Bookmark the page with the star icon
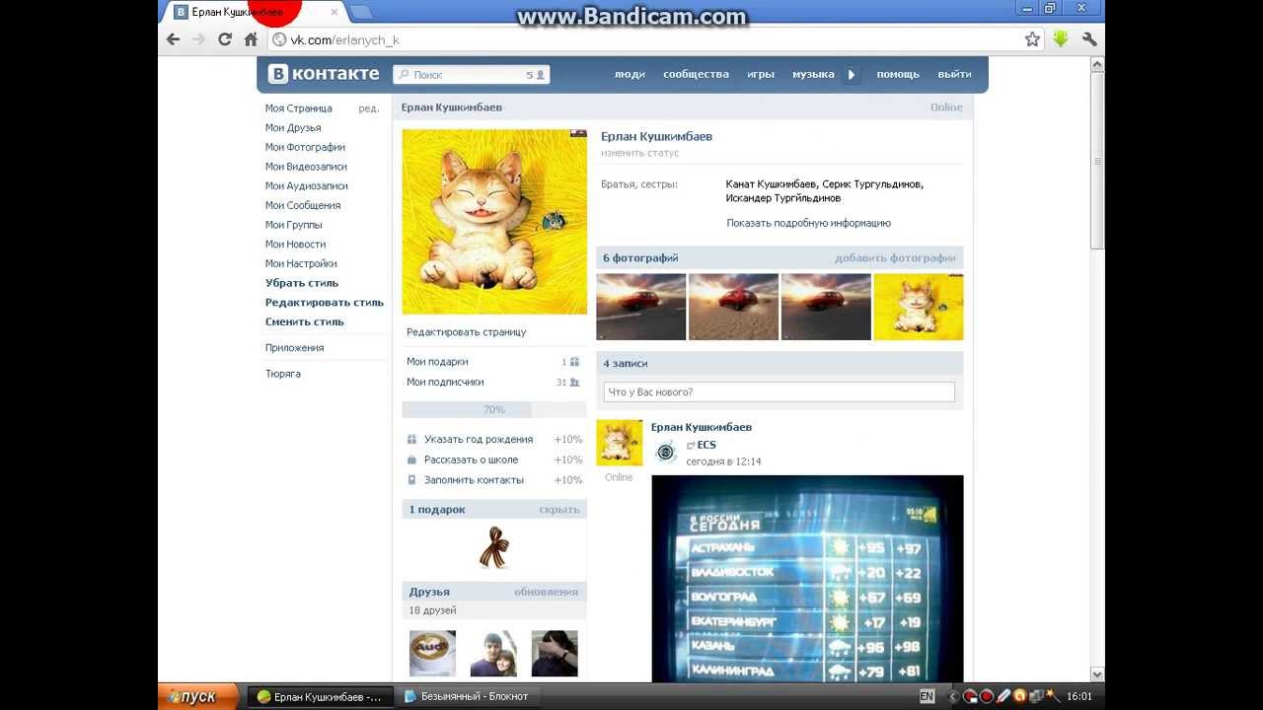Viewport: 1263px width, 710px height. pos(1032,39)
